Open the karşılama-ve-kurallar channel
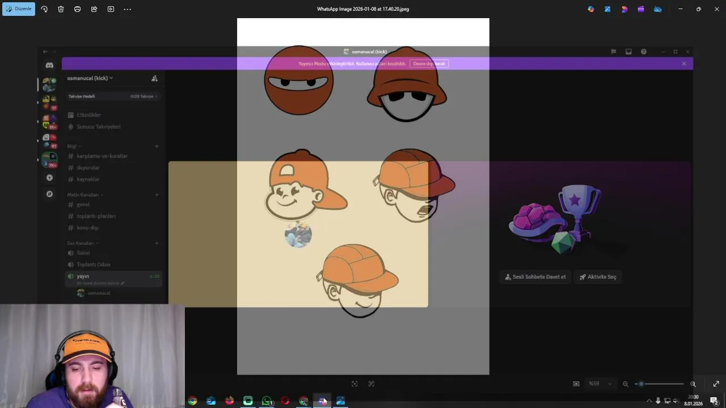726x408 pixels. click(102, 156)
